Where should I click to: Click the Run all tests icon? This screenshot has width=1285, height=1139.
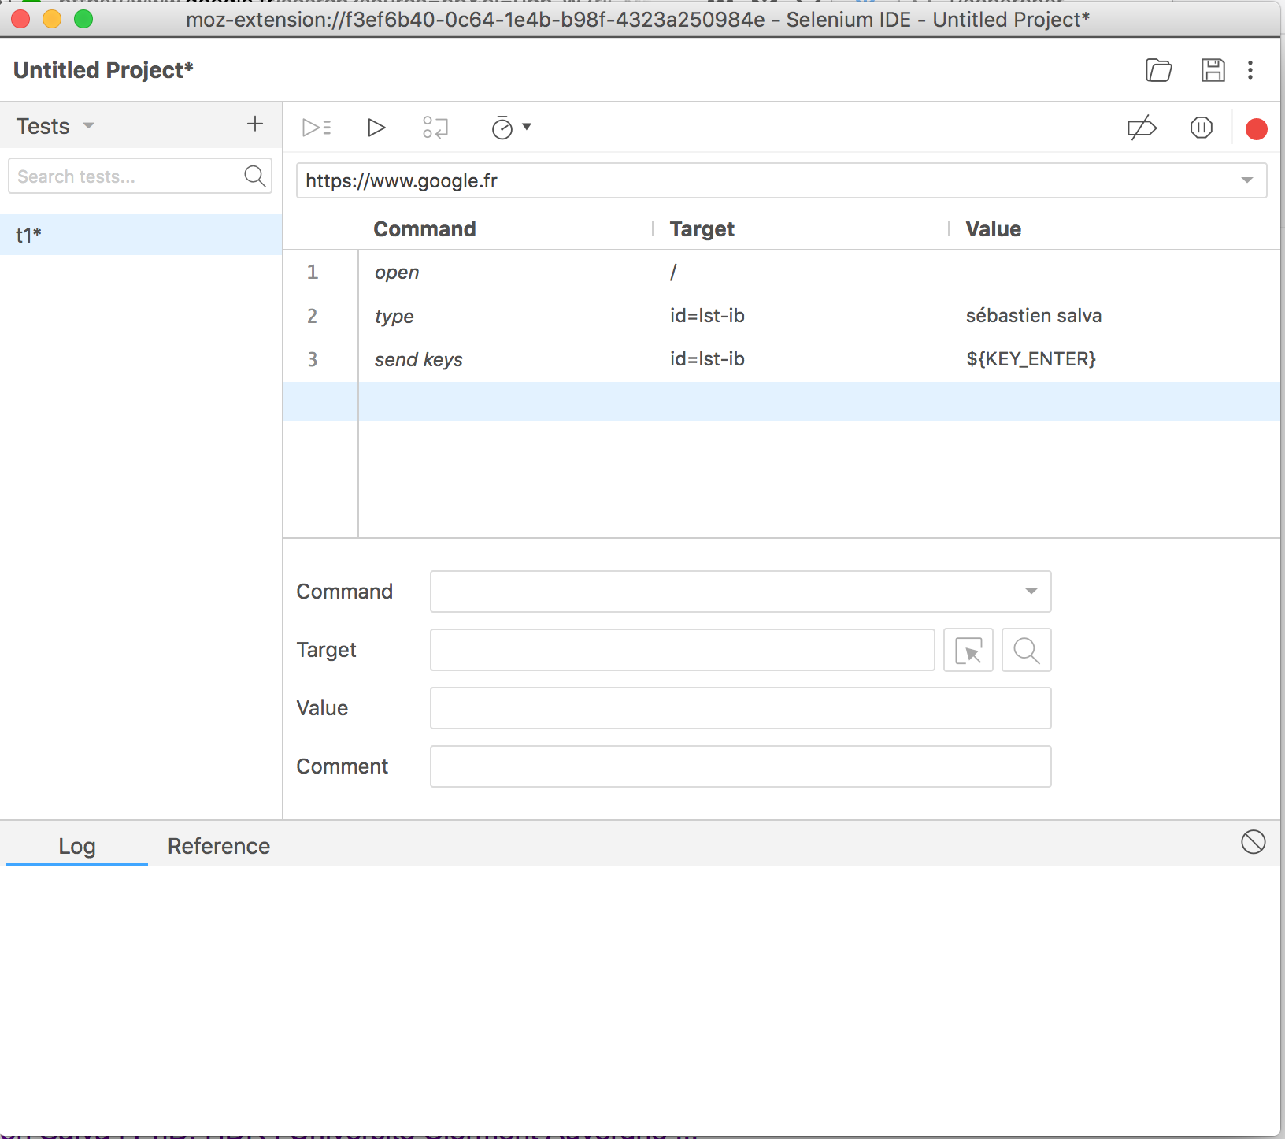[317, 127]
